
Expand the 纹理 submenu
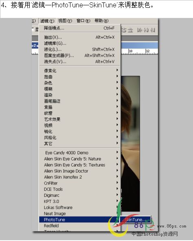80,113
